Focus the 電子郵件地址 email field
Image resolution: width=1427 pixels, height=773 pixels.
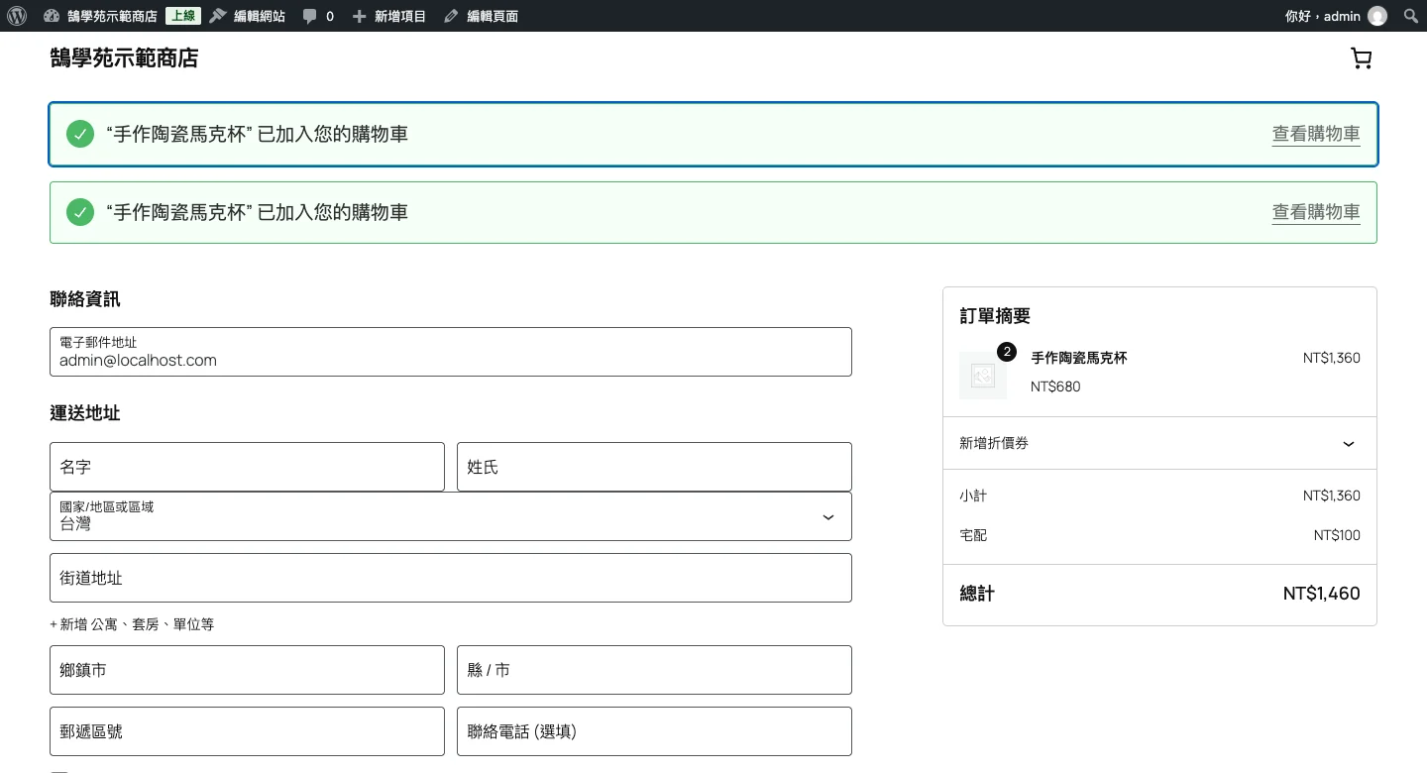click(451, 352)
